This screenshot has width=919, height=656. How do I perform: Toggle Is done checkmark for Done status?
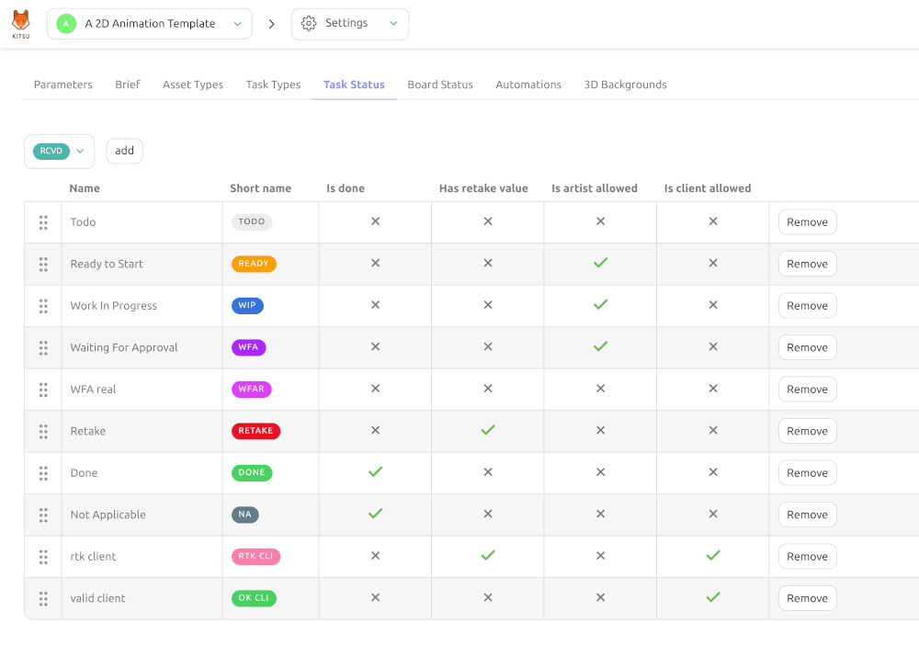point(375,471)
